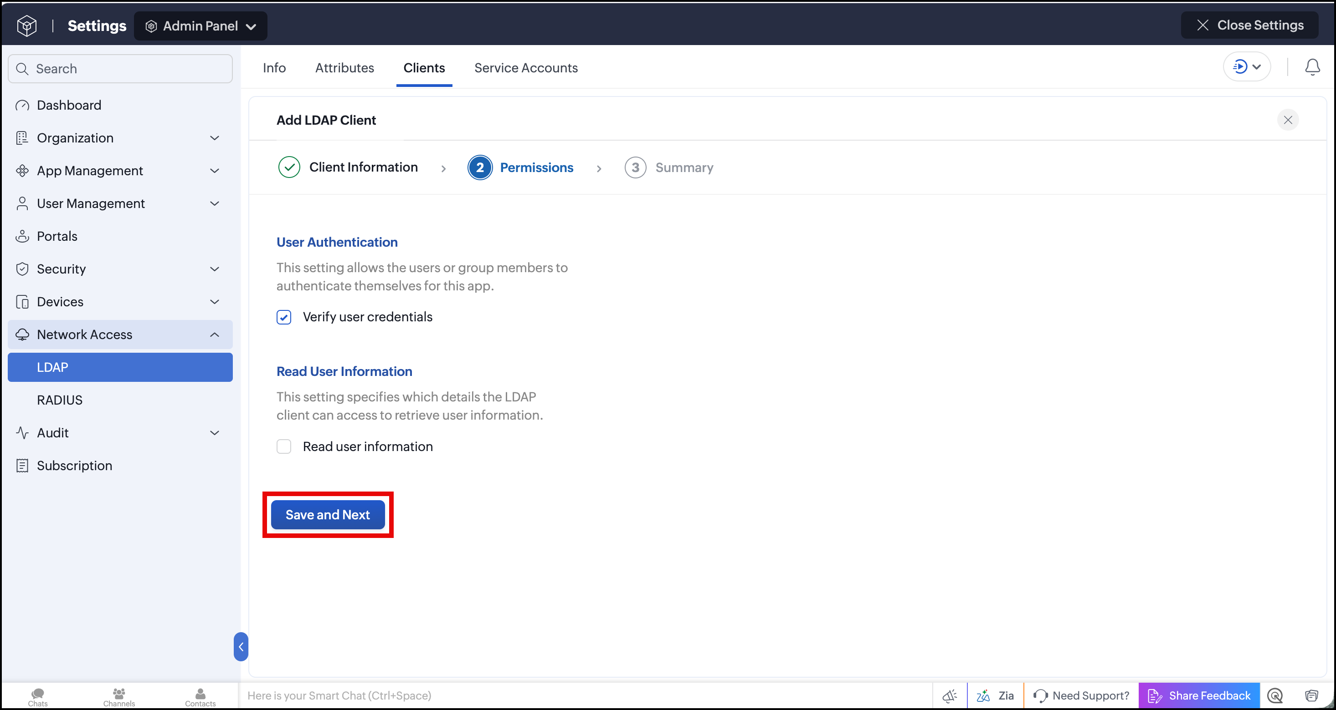The width and height of the screenshot is (1336, 710).
Task: Open the quick actions play dropdown
Action: [1247, 67]
